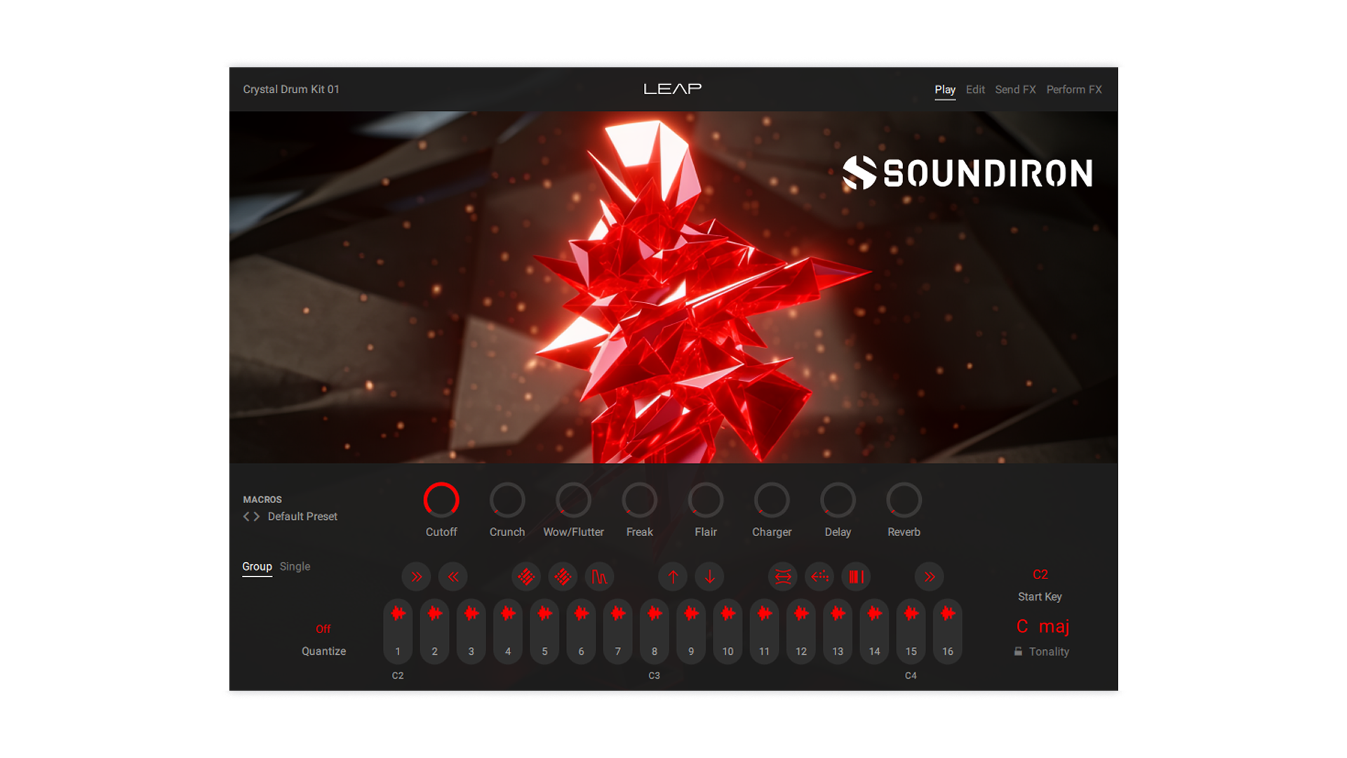This screenshot has width=1347, height=758.
Task: Click the vertical bars icon above pad 13
Action: pyautogui.click(x=856, y=577)
